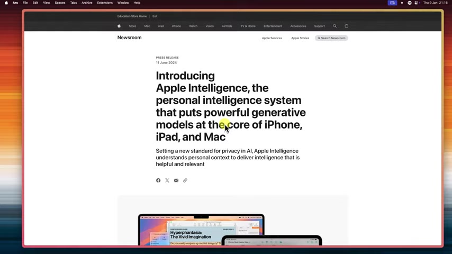This screenshot has height=254, width=452.
Task: Click the Apple logo in the site navigation
Action: (x=119, y=26)
